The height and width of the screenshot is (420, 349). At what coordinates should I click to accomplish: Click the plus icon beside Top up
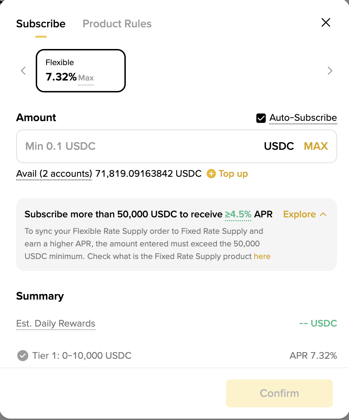pos(211,174)
